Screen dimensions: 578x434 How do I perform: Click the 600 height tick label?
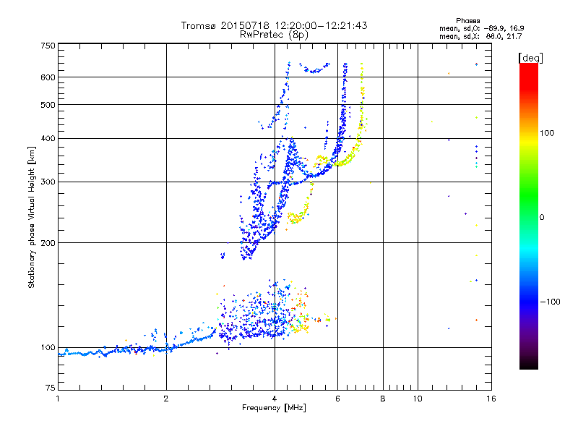click(x=48, y=77)
